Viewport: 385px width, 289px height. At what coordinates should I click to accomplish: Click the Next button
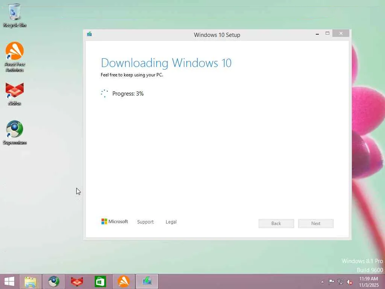tap(316, 224)
